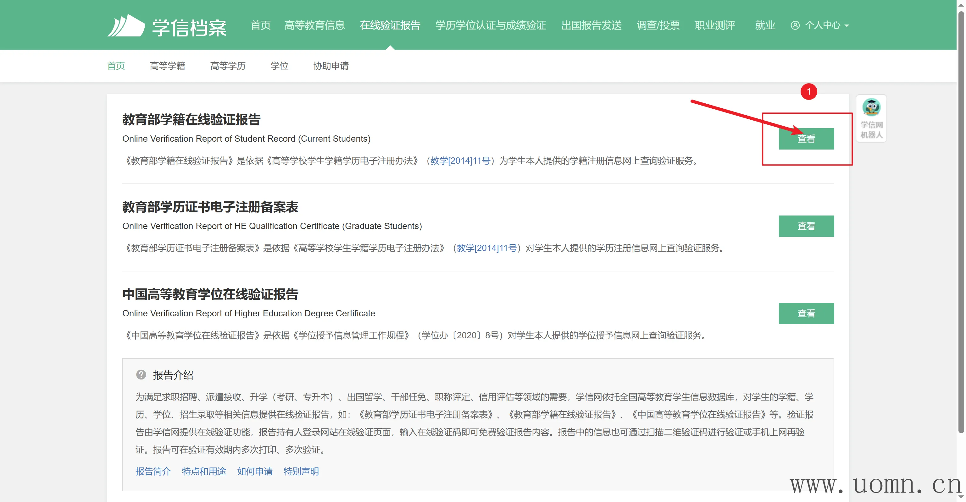Go to 学历学位认证与成绩验证 menu item
The height and width of the screenshot is (502, 966).
point(491,25)
